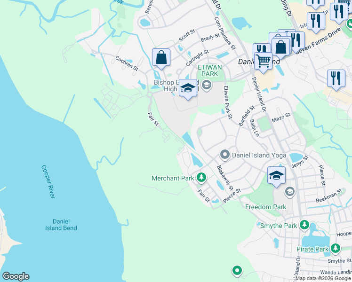Select the Belin Ln label
The height and width of the screenshot is (282, 352).
pos(254,128)
